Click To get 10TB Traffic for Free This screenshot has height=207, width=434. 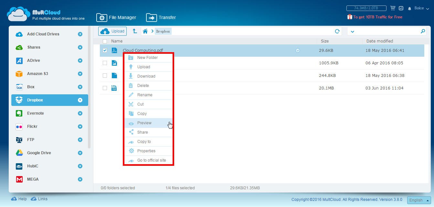pyautogui.click(x=378, y=17)
